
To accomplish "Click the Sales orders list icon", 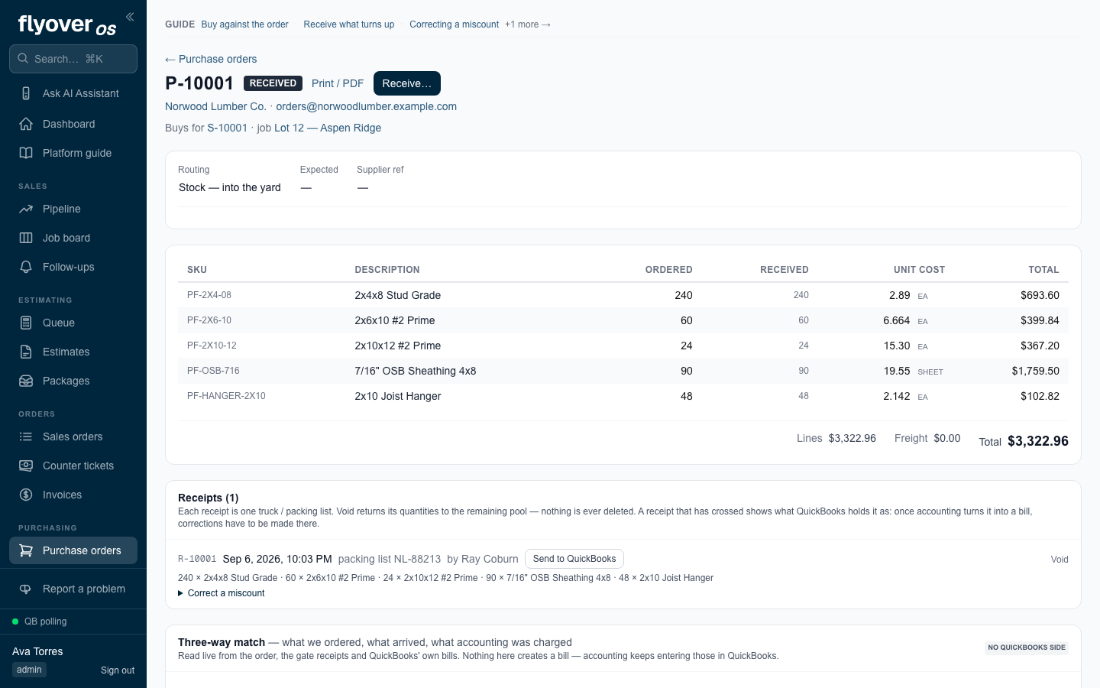I will 26,436.
